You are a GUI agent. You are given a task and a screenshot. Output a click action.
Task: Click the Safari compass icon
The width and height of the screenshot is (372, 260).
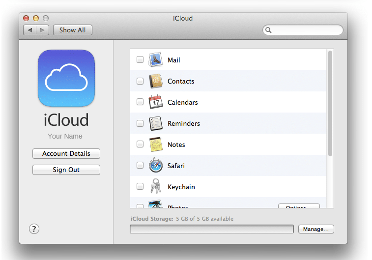click(156, 166)
